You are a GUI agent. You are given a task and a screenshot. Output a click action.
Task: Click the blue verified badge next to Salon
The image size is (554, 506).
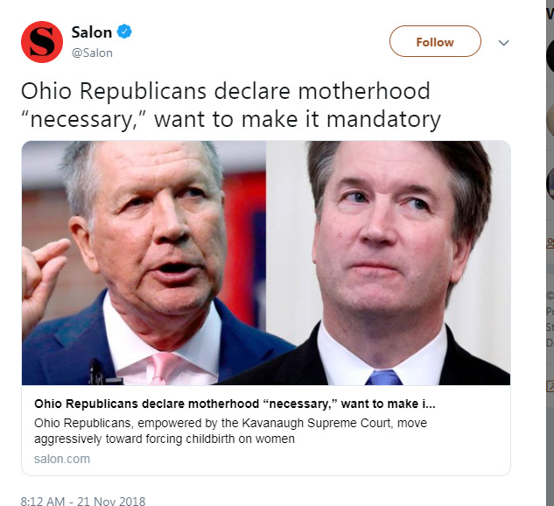pos(126,32)
